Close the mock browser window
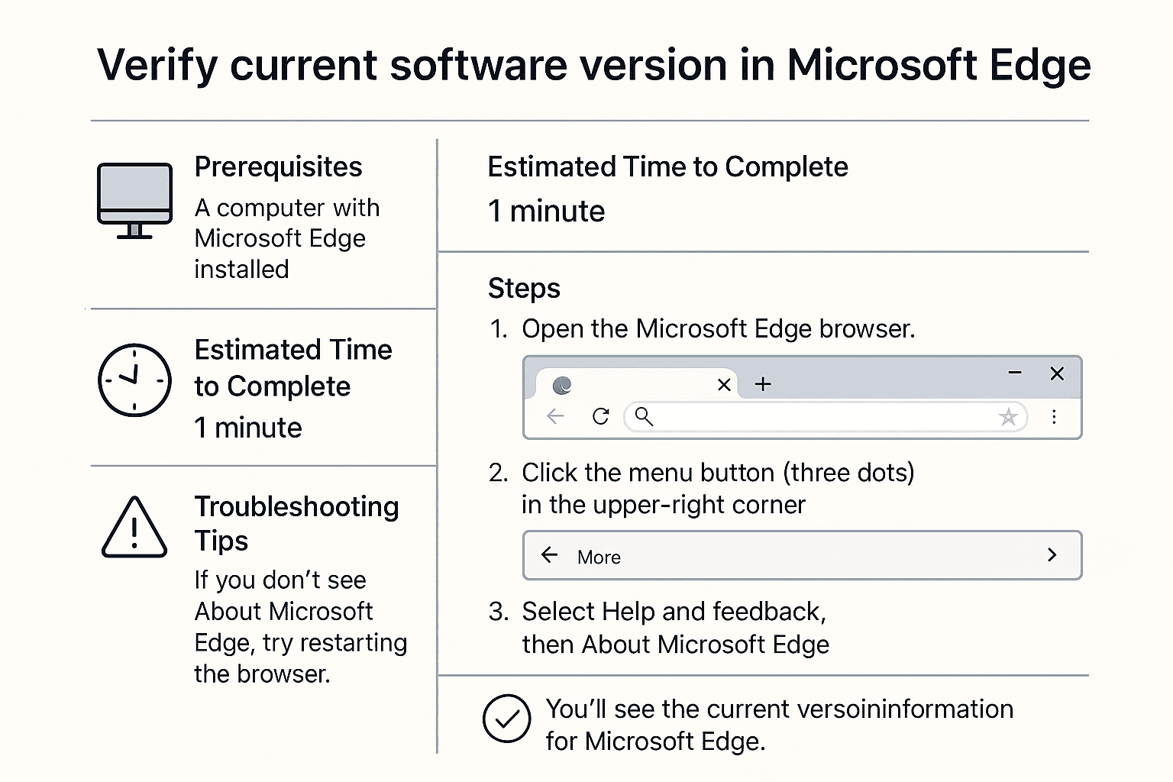 (x=1057, y=373)
